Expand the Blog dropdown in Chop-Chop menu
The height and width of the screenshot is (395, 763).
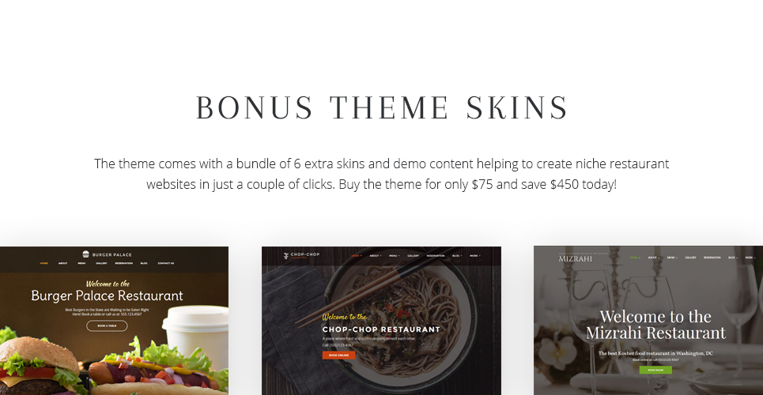pyautogui.click(x=456, y=255)
